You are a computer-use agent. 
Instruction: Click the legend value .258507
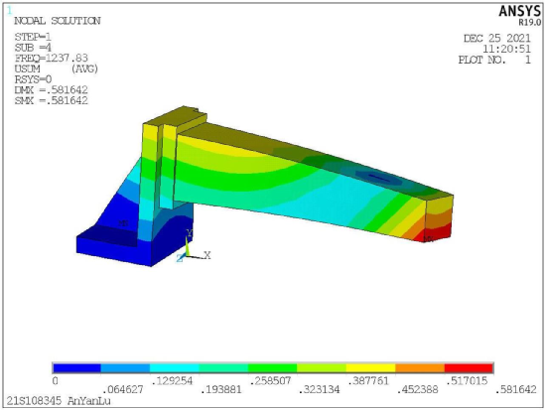coord(270,381)
